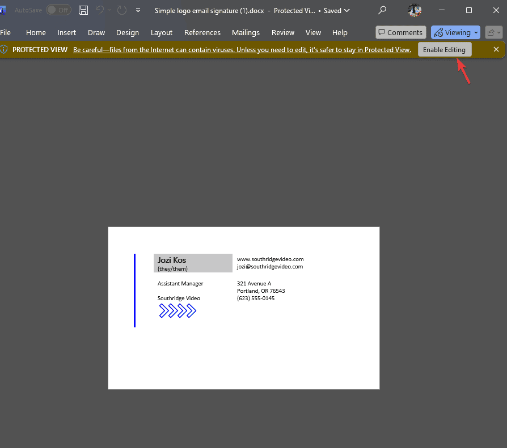
Task: Click the blue chevron arrows logo
Action: point(178,311)
